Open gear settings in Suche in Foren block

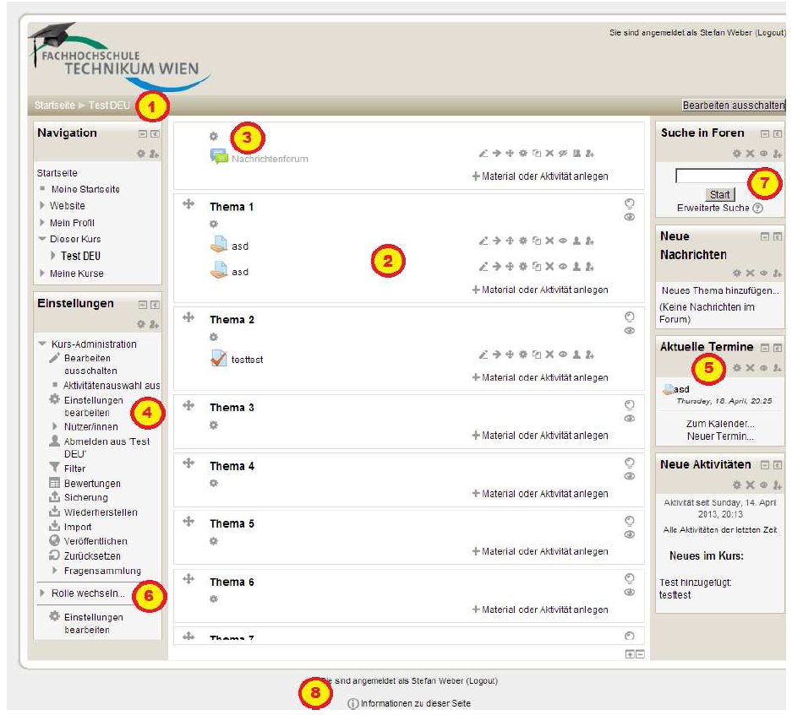(x=737, y=154)
